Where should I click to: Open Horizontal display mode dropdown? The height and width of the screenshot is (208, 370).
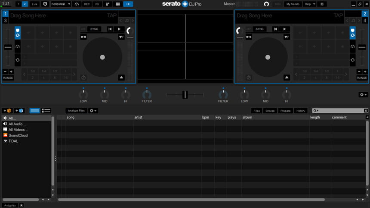pyautogui.click(x=61, y=4)
